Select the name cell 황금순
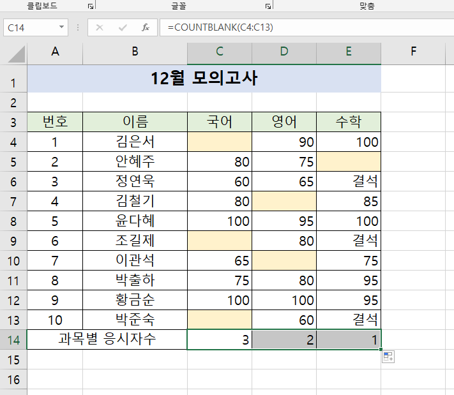454x395 pixels. pos(135,300)
